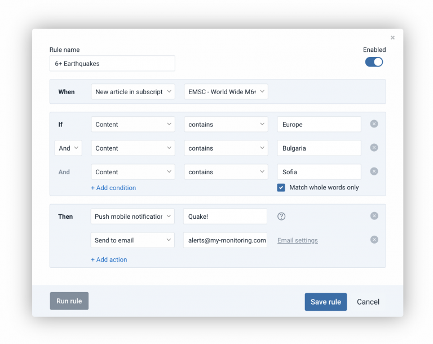
Task: Toggle the Enabled switch off
Action: (374, 62)
